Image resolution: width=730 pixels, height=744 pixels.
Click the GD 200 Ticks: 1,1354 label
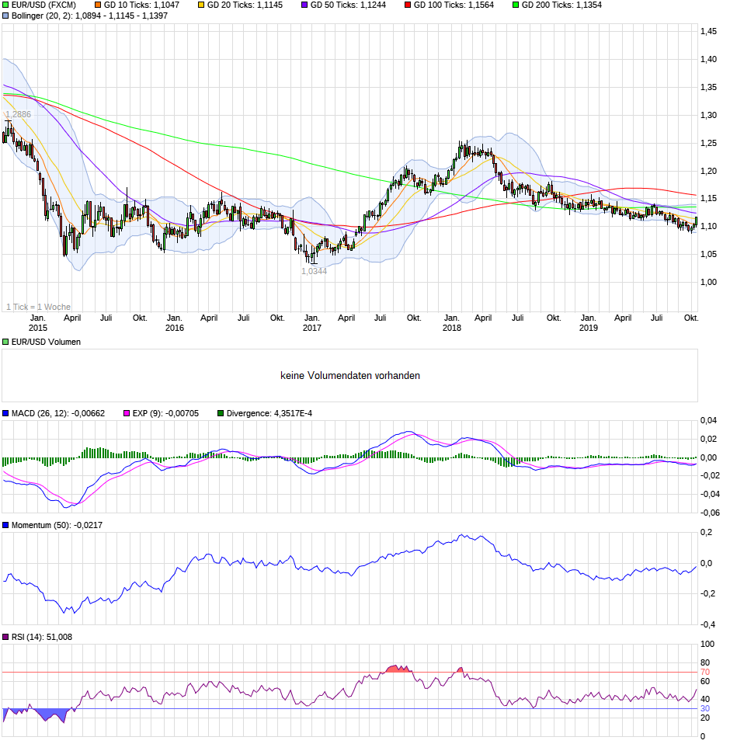(561, 5)
